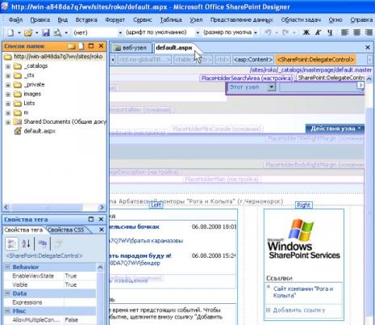Open the font dropdown (шрифт по умолчанию)
Viewport: 375px width, 325px height.
tap(198, 32)
